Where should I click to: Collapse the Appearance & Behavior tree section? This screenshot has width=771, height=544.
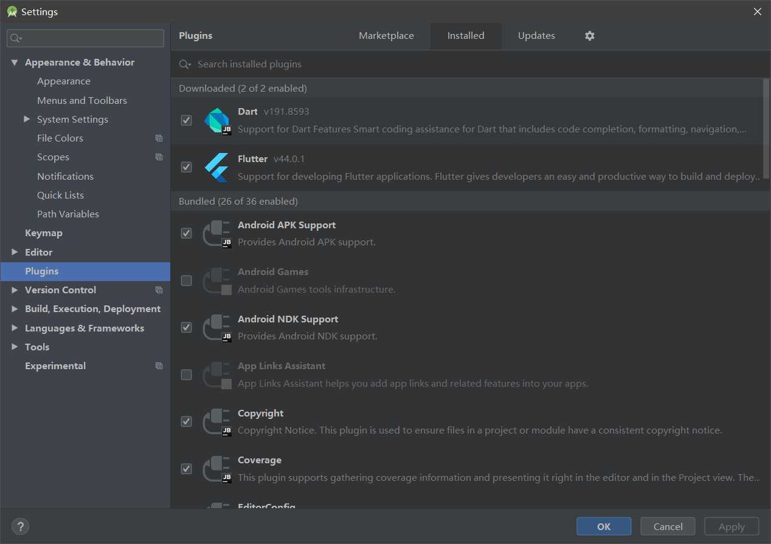pos(15,63)
